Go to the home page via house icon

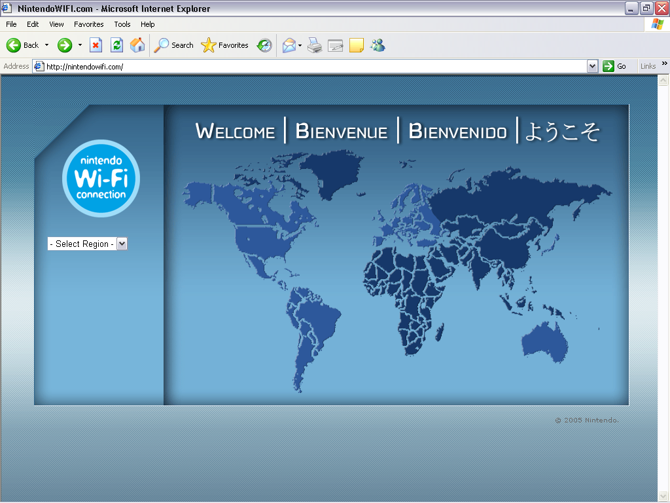tap(137, 45)
